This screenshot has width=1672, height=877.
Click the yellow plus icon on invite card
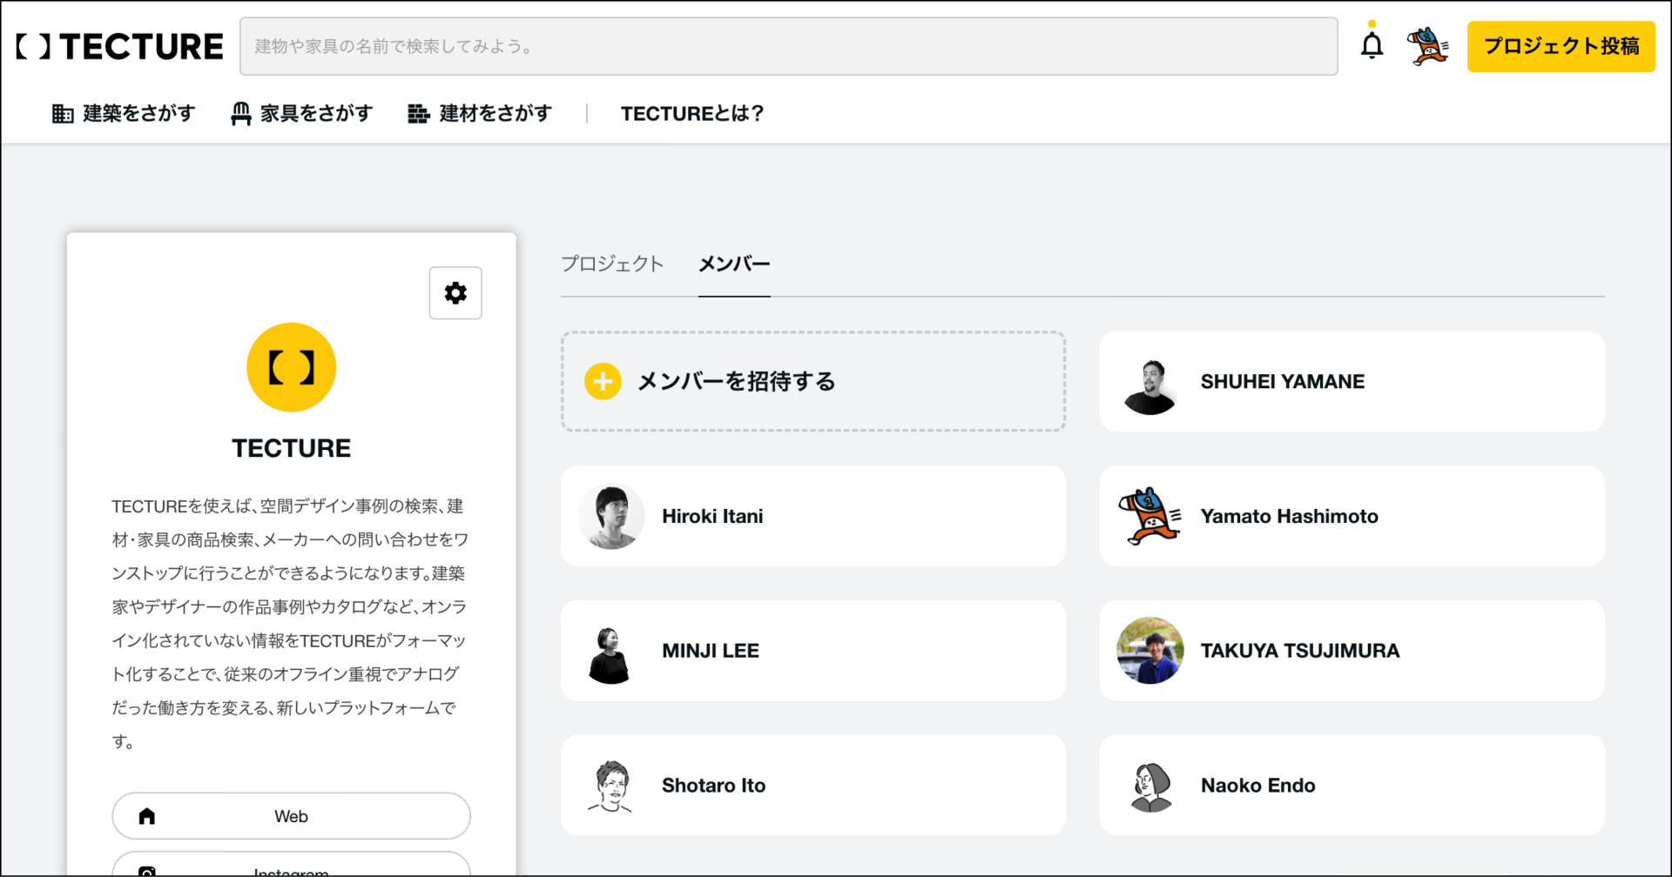pyautogui.click(x=603, y=381)
